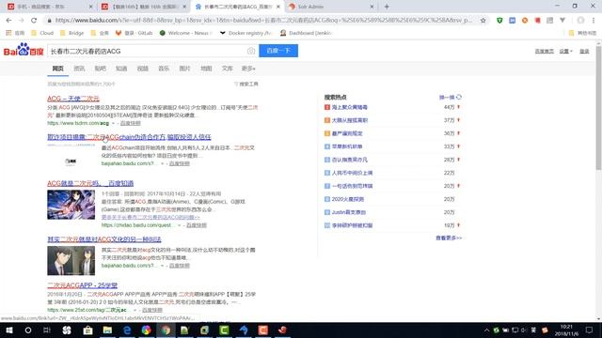This screenshot has height=338, width=602.
Task: Reload the page with the refresh icon
Action: [x=34, y=20]
